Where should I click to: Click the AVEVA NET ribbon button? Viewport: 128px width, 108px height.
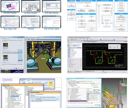37,82
